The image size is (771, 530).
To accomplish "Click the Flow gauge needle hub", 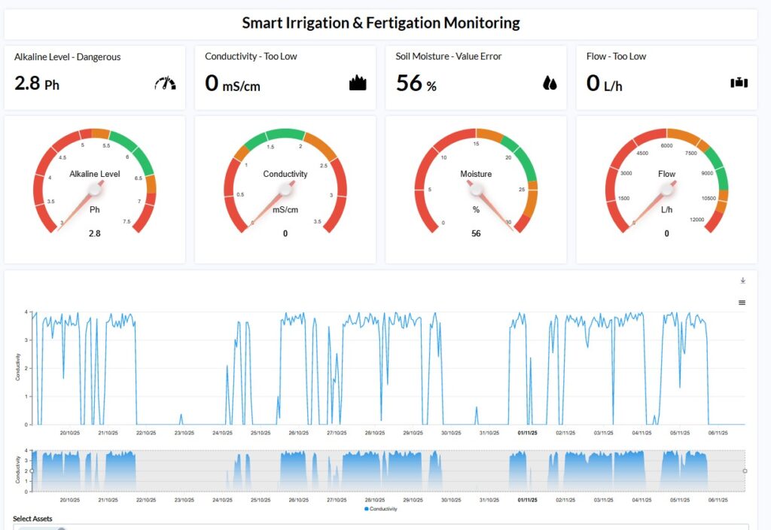I will (x=666, y=189).
